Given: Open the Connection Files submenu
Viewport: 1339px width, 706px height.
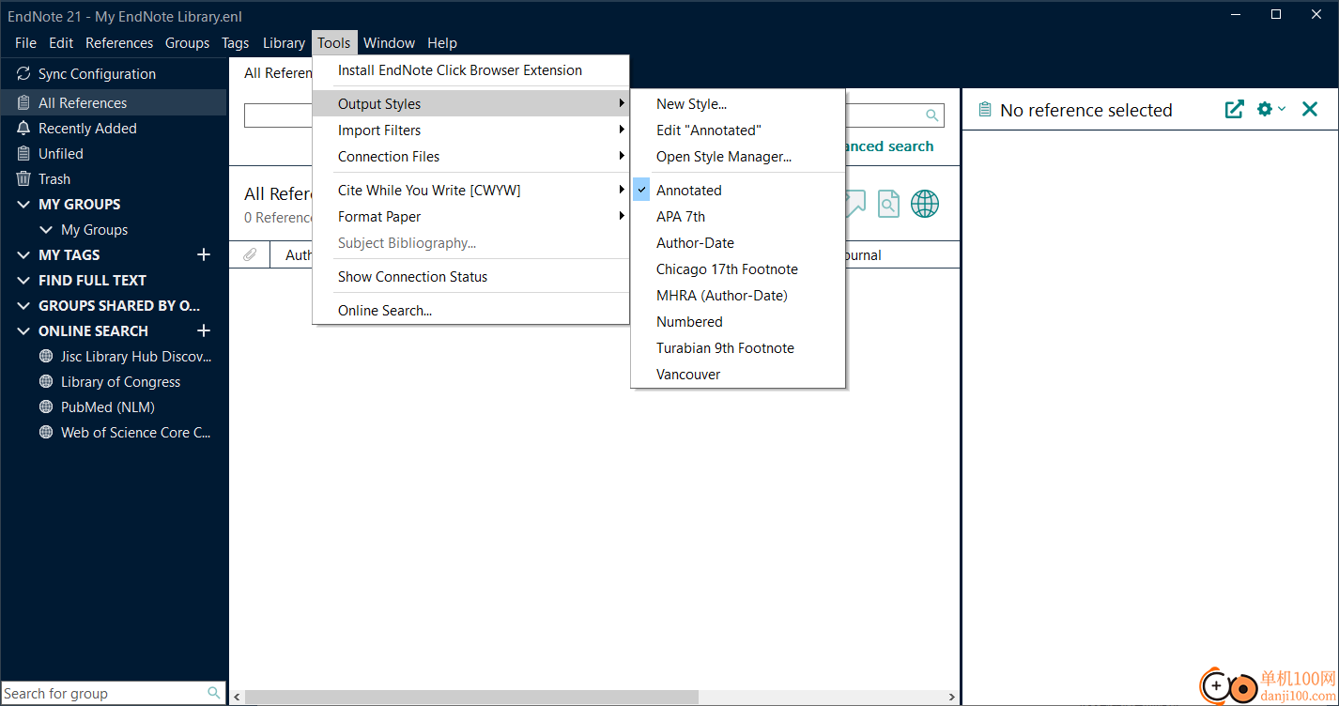Looking at the screenshot, I should [470, 157].
